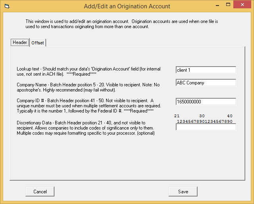Open the Offset tab
Viewport: 254px width, 204px height.
click(38, 43)
